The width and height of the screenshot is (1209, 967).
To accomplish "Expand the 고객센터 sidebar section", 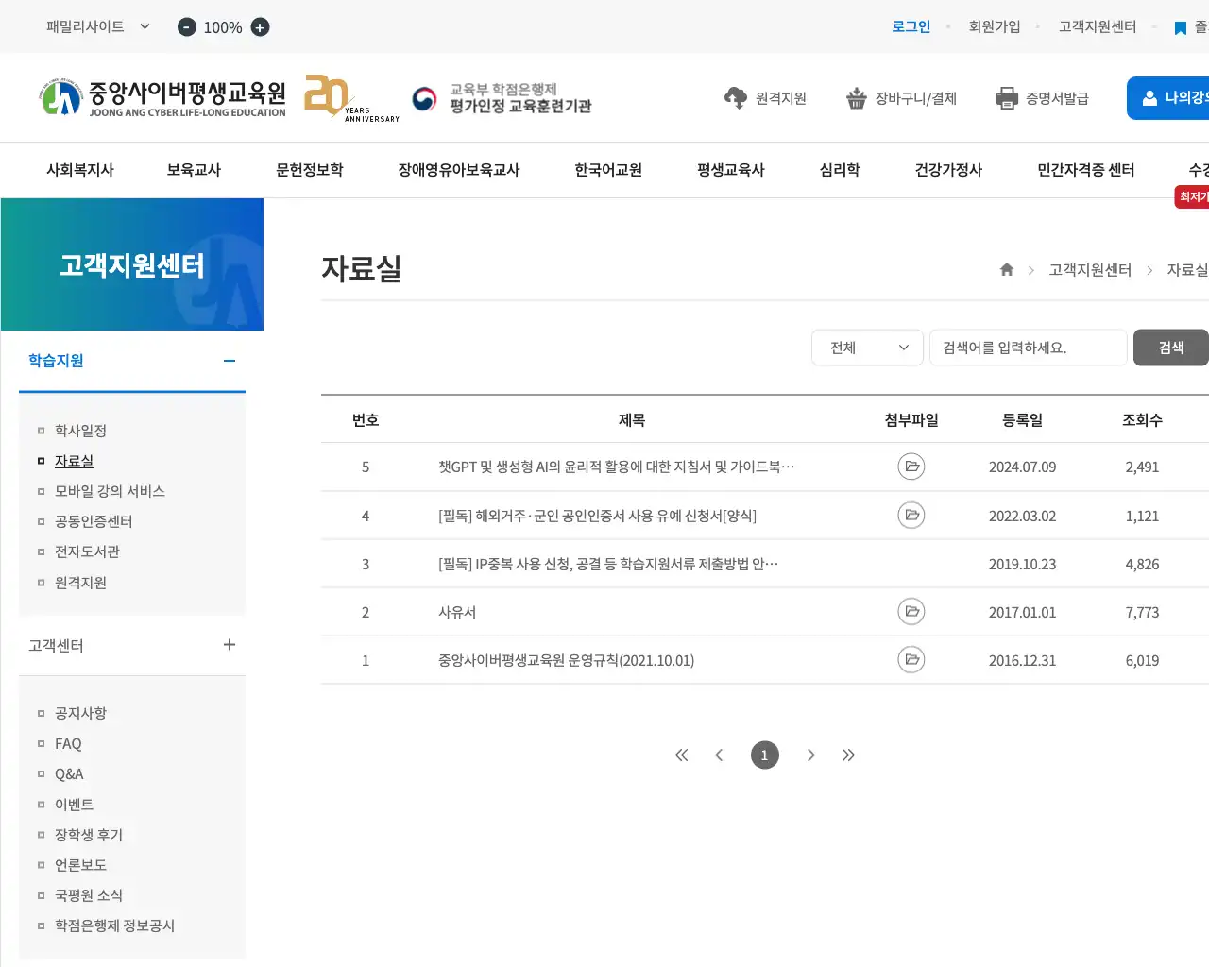I will coord(230,644).
